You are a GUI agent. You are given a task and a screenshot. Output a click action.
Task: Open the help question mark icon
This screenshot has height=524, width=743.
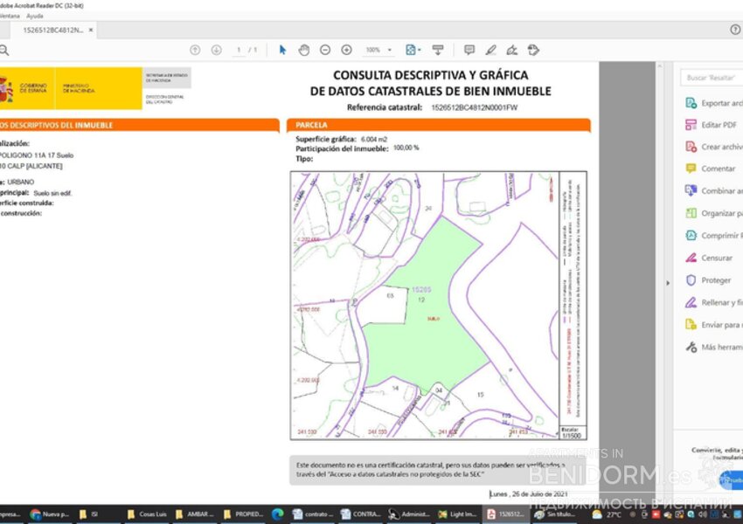(735, 30)
